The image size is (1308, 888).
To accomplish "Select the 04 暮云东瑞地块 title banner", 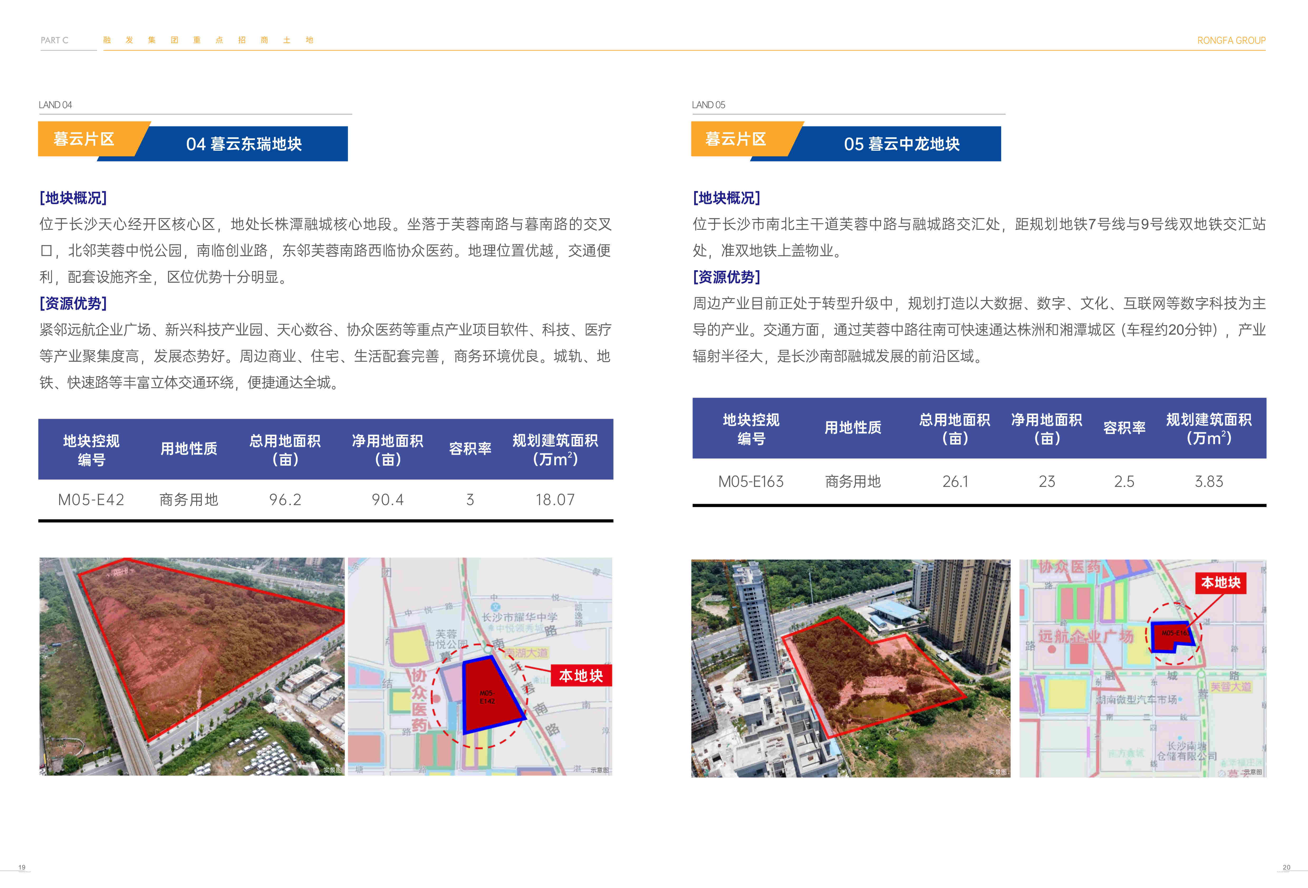I will tap(244, 144).
